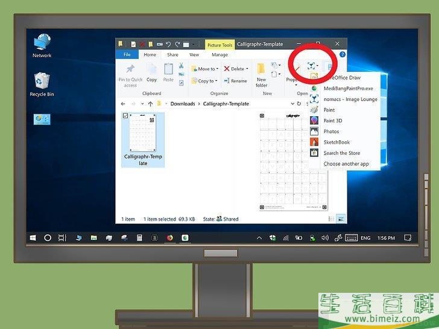This screenshot has height=329, width=439.
Task: Refresh the current folder view
Action: pos(299,104)
